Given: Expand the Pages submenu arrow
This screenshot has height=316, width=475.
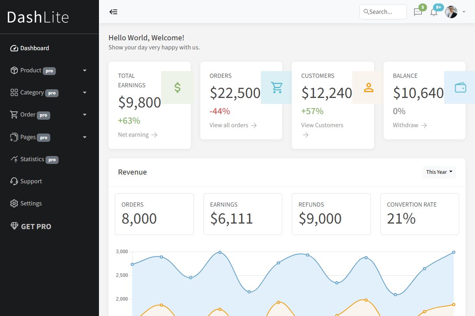Looking at the screenshot, I should [84, 137].
